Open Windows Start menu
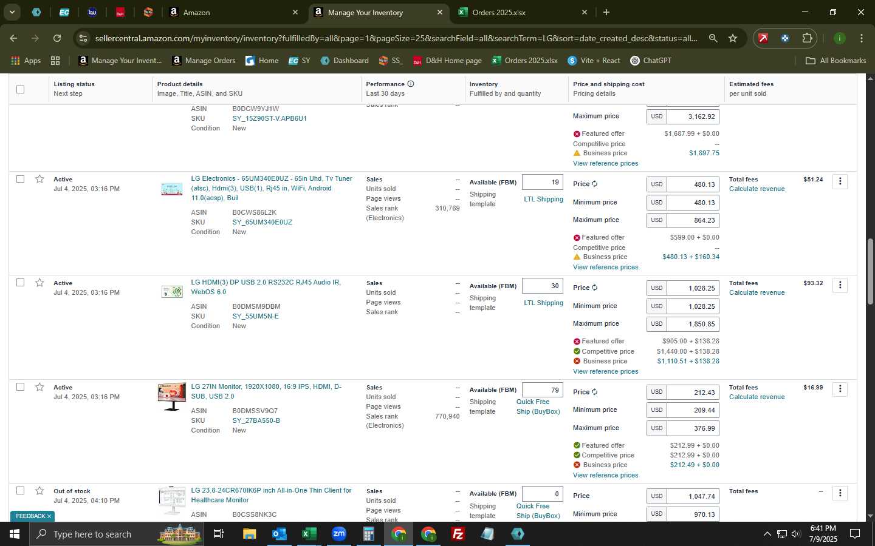875x546 pixels. click(x=14, y=534)
